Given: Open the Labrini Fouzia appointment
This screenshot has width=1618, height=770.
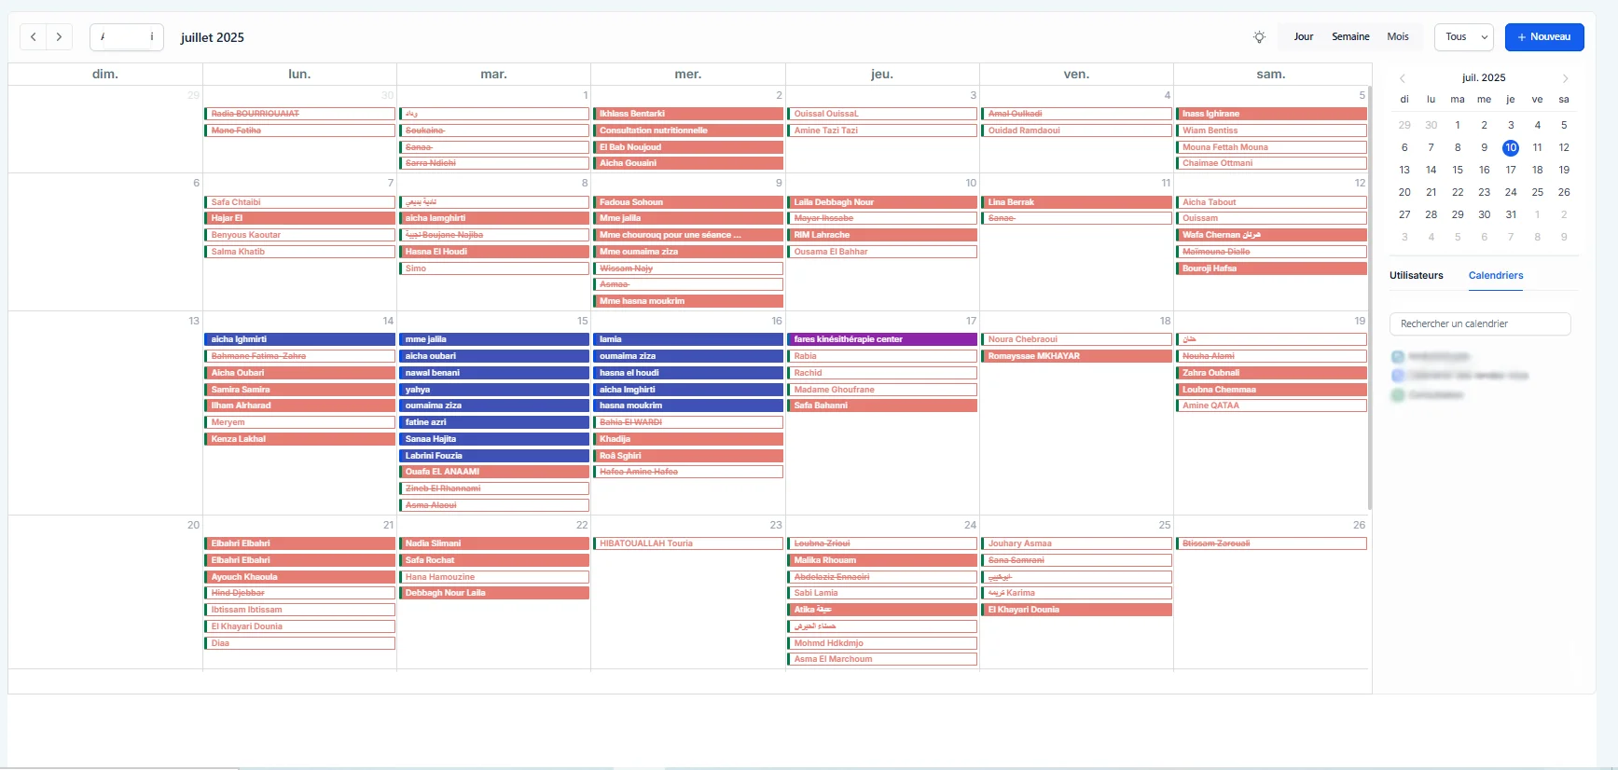Looking at the screenshot, I should pyautogui.click(x=493, y=456).
